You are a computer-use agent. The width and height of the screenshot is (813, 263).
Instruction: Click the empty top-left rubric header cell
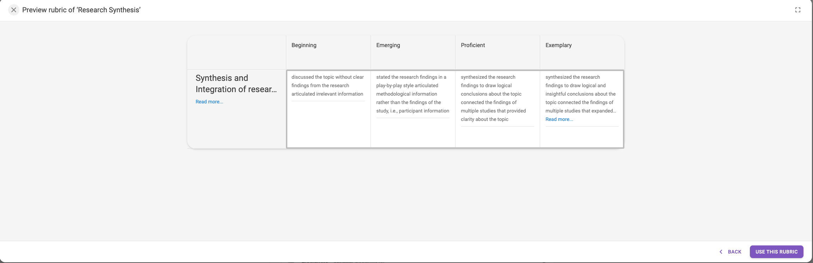coord(237,52)
